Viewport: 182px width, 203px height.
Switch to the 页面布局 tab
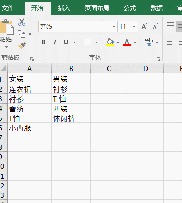click(x=97, y=8)
